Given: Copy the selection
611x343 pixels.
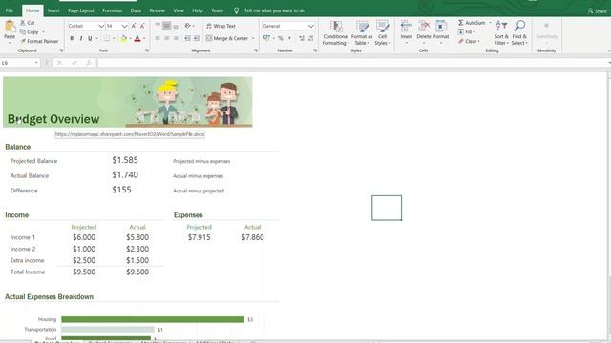Looking at the screenshot, I should (30, 31).
